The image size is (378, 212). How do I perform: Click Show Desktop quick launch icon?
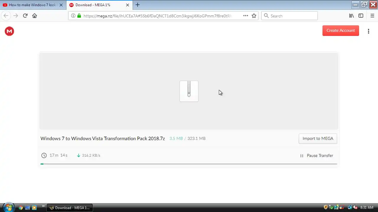27,208
